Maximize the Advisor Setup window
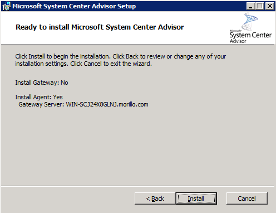 (260, 6)
